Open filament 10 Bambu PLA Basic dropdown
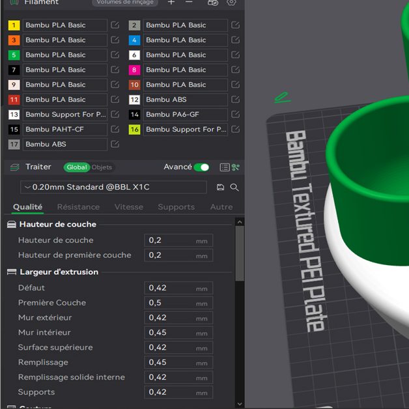409x409 pixels. [x=186, y=85]
